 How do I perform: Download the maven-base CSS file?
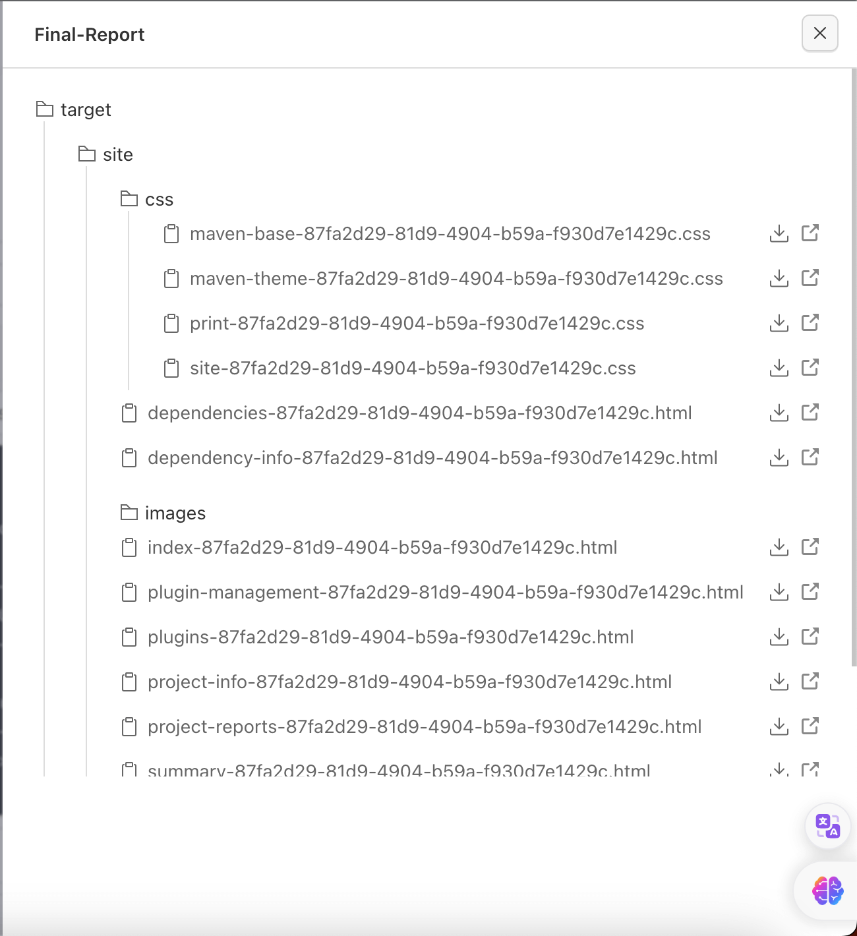coord(779,233)
